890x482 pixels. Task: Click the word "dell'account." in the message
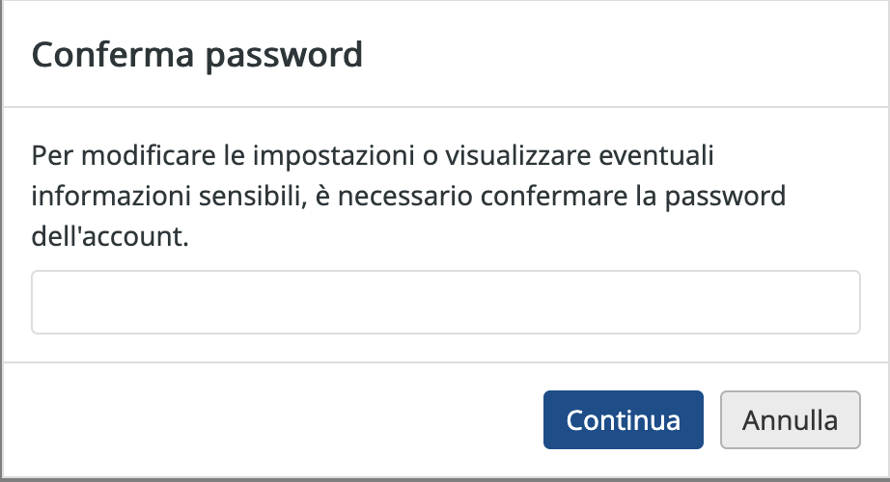tap(110, 236)
